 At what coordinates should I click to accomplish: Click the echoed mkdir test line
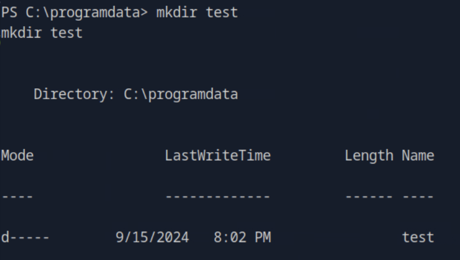pos(41,33)
